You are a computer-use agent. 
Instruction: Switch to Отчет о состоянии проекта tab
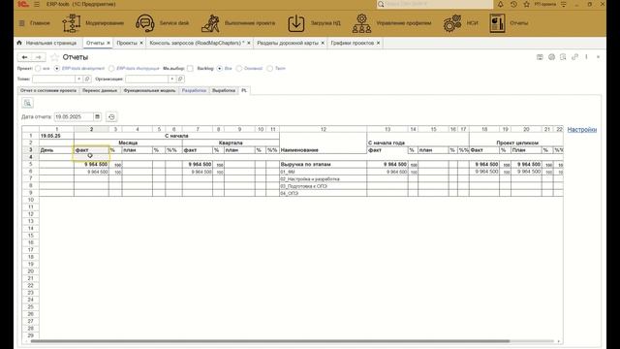48,90
